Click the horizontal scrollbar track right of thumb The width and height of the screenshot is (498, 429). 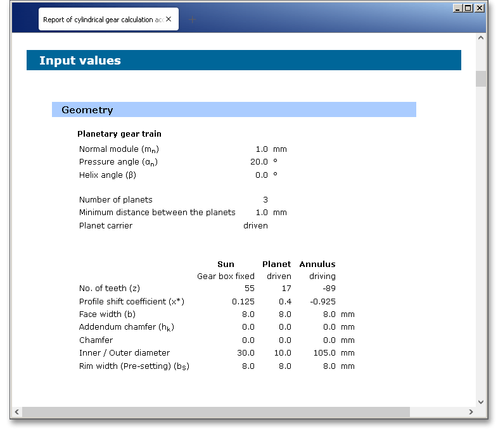click(437, 412)
